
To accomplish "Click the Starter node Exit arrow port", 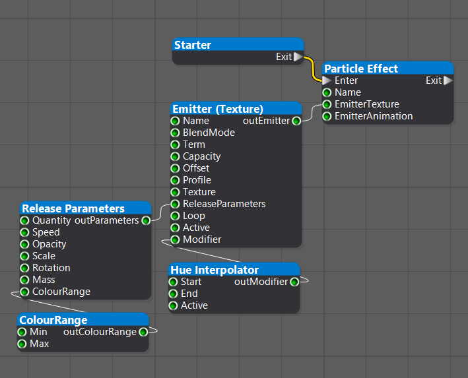I will tap(298, 57).
